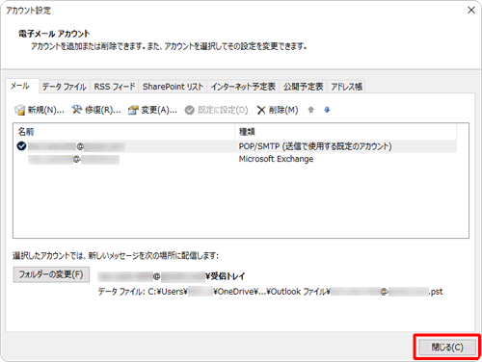Select the Microsoft Exchange account row
This screenshot has width=482, height=362.
click(235, 159)
